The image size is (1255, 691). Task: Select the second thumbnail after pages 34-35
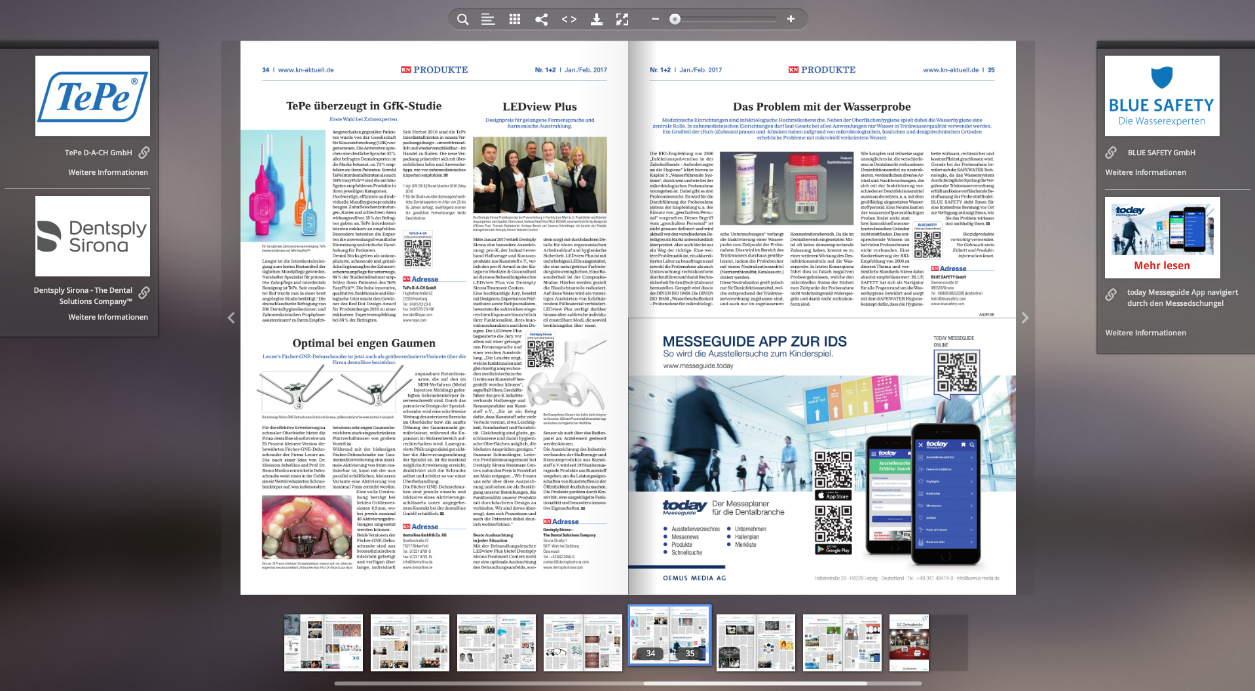pyautogui.click(x=842, y=643)
